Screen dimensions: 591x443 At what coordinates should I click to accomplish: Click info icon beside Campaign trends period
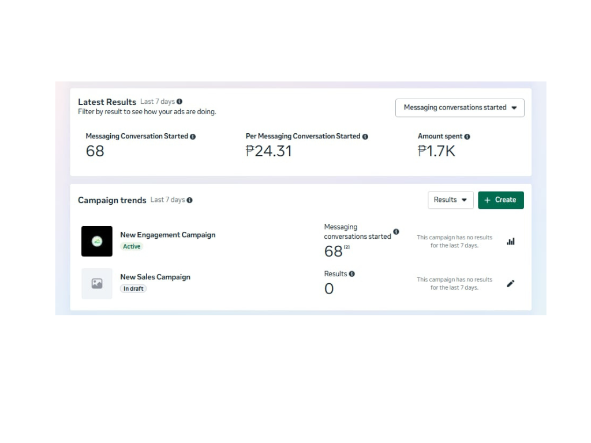click(189, 200)
